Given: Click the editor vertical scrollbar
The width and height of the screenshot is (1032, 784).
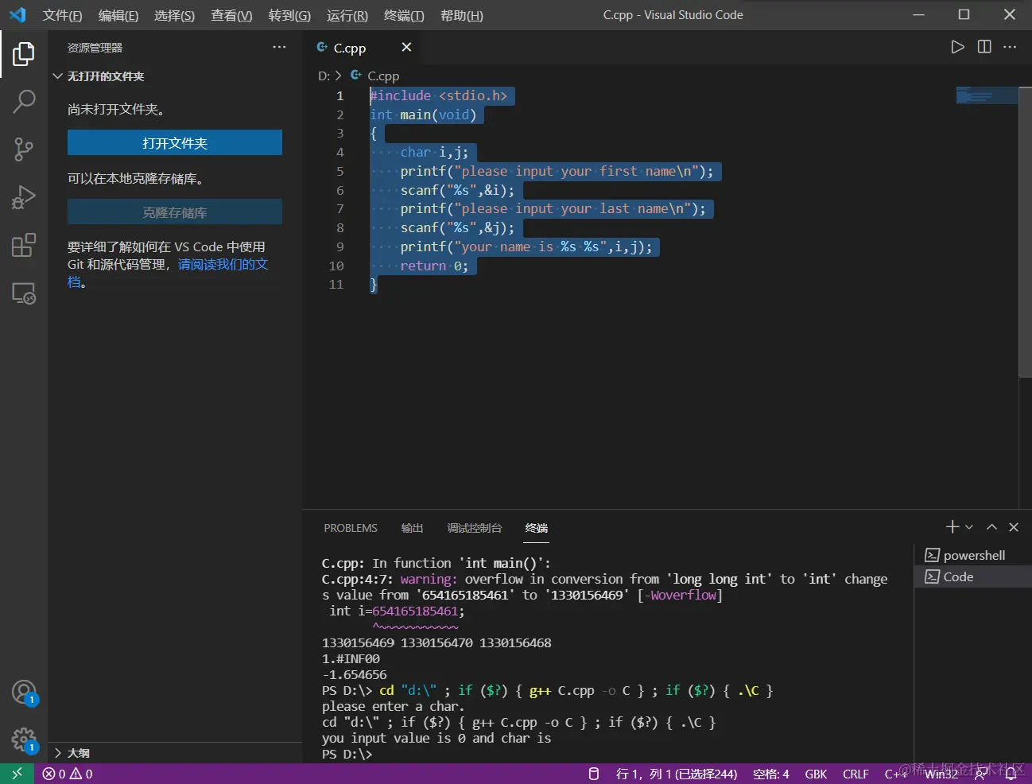Looking at the screenshot, I should [x=1026, y=231].
